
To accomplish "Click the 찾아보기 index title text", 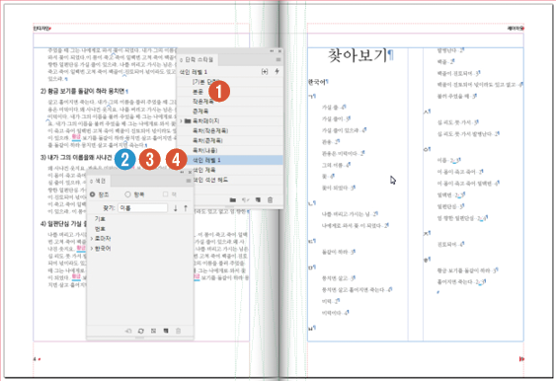I will point(357,55).
